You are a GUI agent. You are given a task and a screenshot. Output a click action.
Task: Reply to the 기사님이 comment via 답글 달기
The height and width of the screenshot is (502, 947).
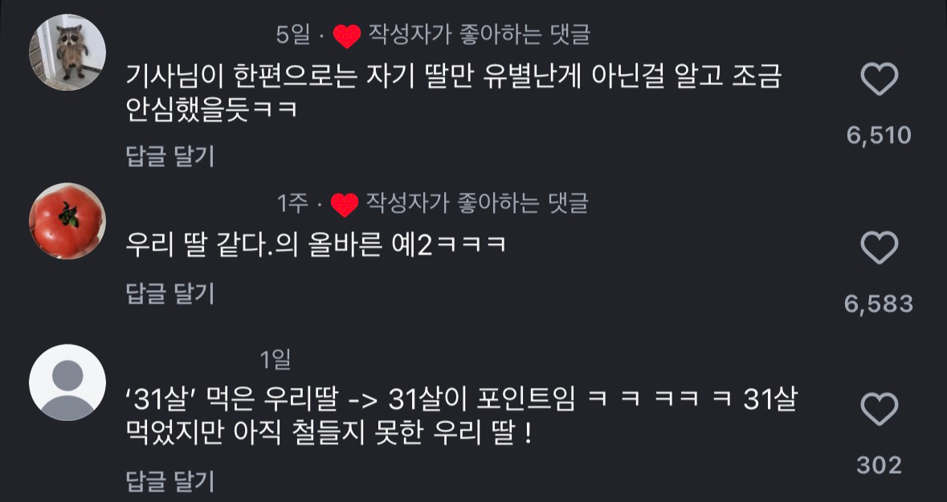(x=170, y=157)
